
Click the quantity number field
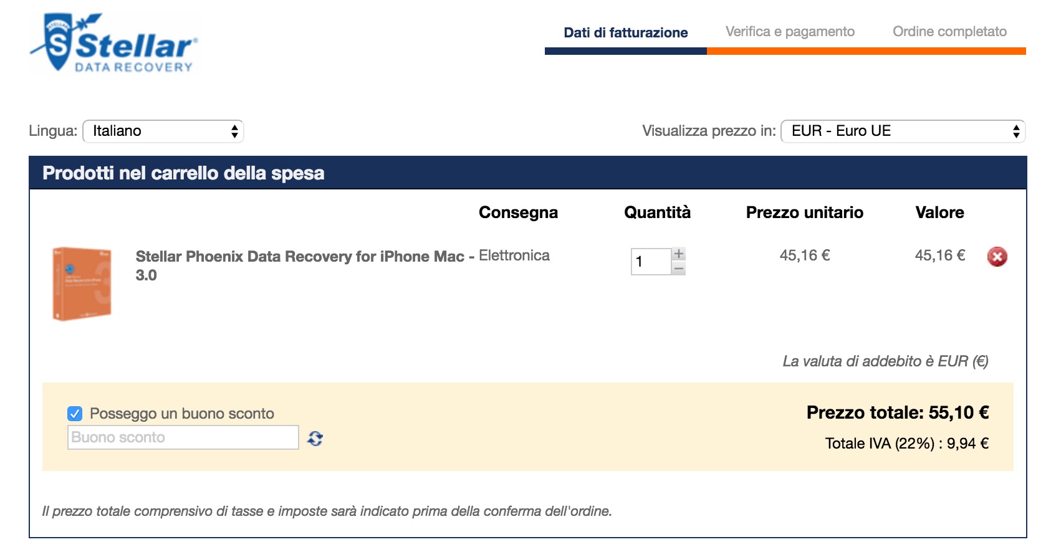click(651, 262)
